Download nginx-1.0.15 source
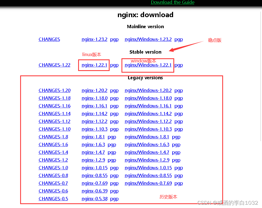This screenshot has width=262, height=208. point(94,168)
